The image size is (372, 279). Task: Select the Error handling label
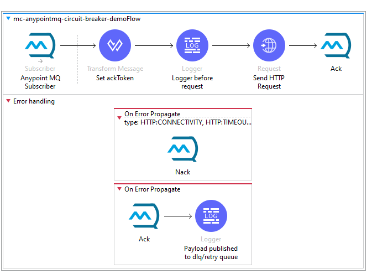click(x=34, y=101)
